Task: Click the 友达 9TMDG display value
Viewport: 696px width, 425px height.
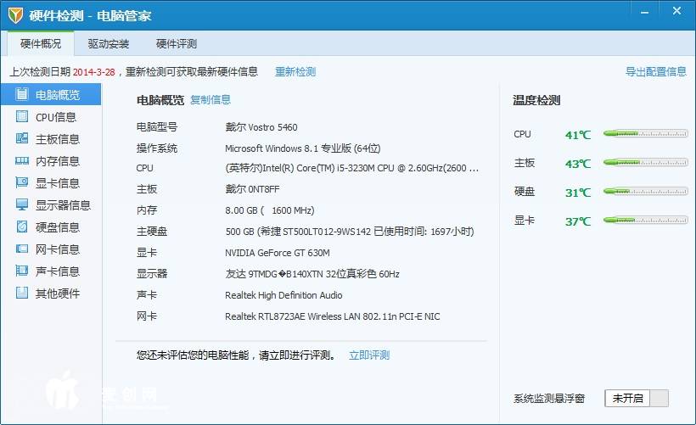Action: [x=312, y=274]
